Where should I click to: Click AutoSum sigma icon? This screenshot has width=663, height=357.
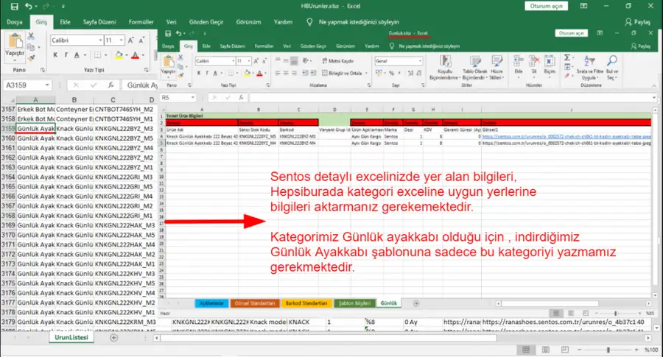coord(567,58)
